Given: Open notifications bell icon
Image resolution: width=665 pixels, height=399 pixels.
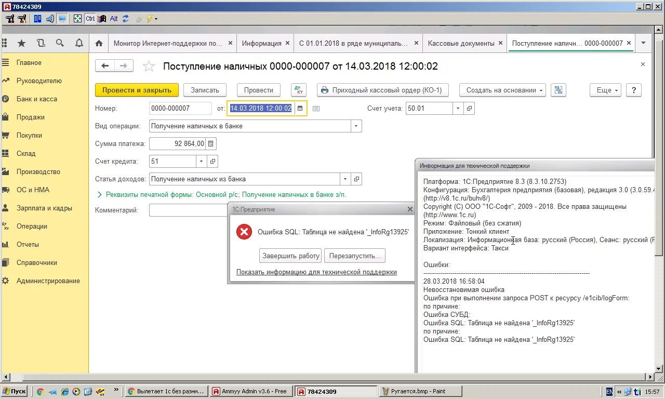Looking at the screenshot, I should [79, 43].
